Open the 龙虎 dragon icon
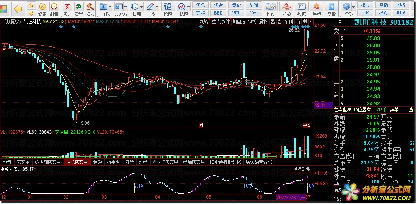The height and width of the screenshot is (204, 417). pyautogui.click(x=286, y=7)
